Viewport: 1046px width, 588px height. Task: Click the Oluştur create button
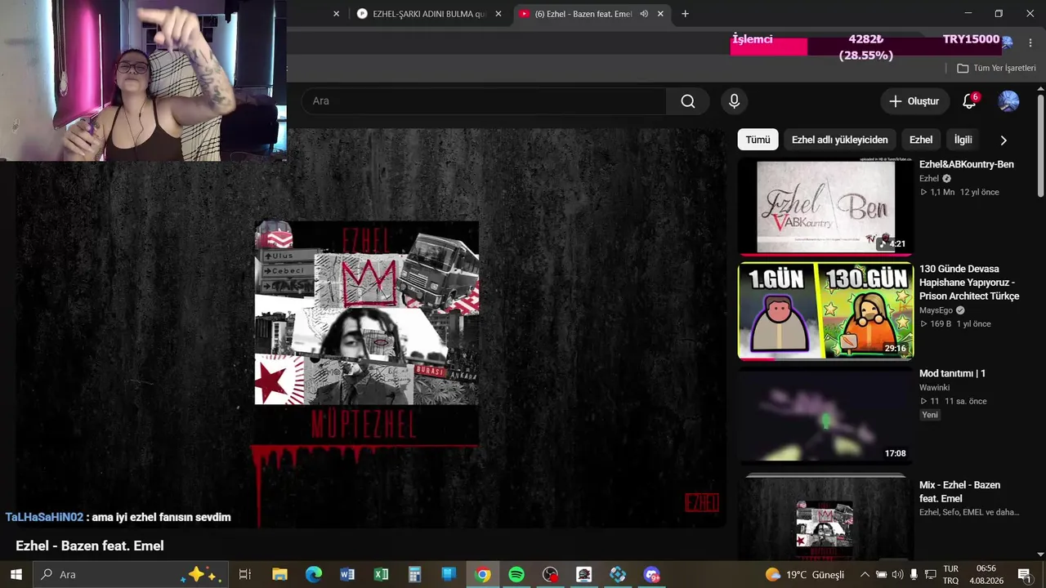click(914, 101)
